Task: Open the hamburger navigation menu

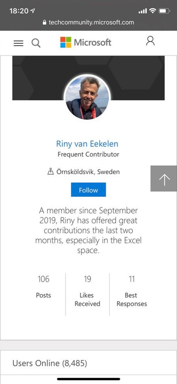Action: click(x=19, y=43)
